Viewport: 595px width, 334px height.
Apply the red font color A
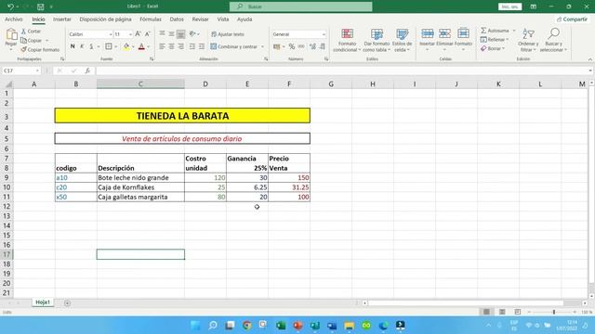(x=141, y=46)
